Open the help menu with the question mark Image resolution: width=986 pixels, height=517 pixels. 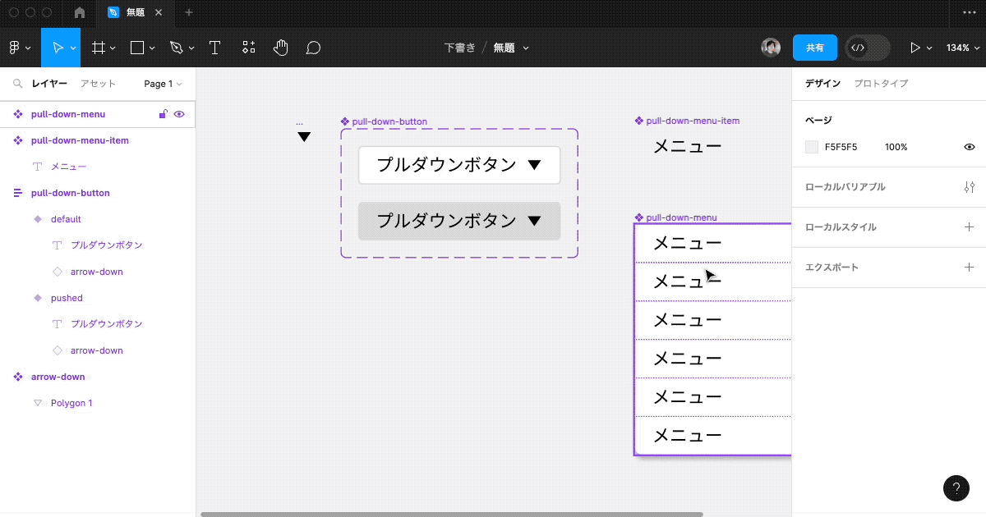tap(956, 488)
